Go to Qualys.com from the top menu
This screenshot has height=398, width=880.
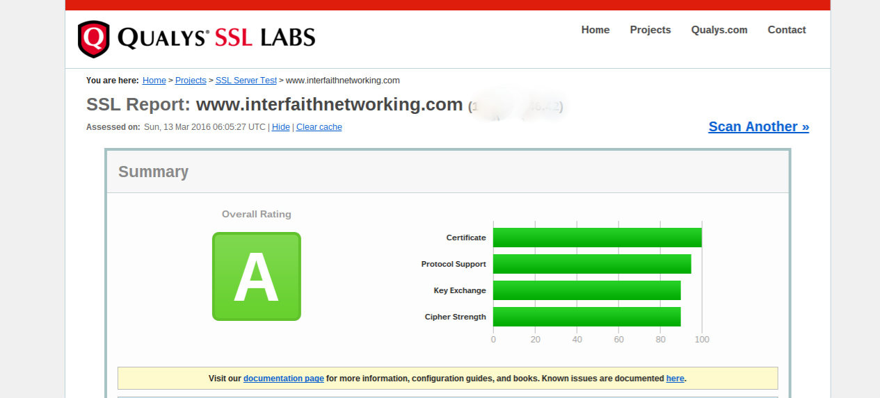point(719,30)
